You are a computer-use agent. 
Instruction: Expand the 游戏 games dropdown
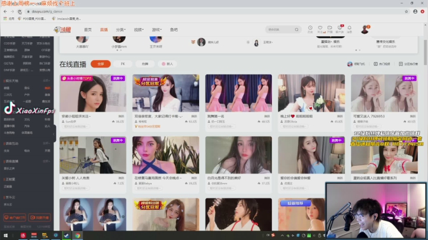point(157,30)
